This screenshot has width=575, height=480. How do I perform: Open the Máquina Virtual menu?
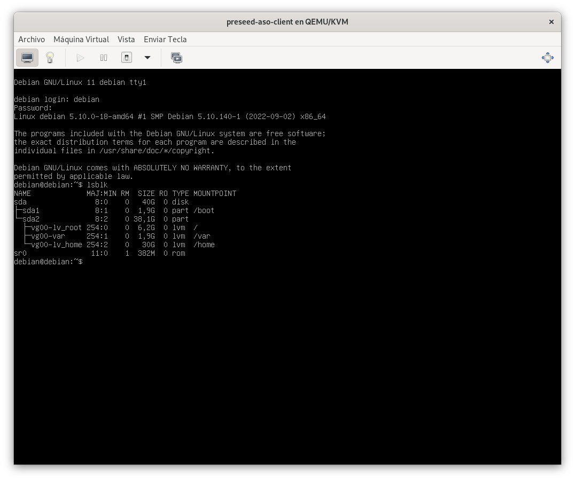pos(81,40)
